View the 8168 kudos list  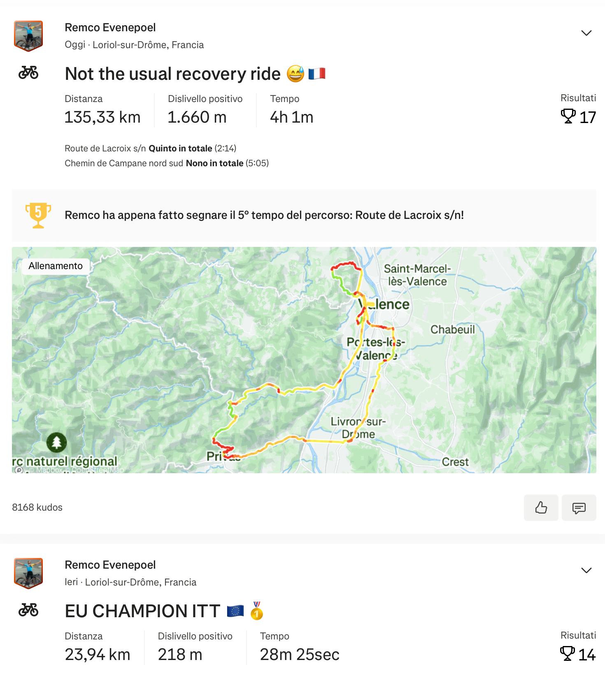pos(37,507)
